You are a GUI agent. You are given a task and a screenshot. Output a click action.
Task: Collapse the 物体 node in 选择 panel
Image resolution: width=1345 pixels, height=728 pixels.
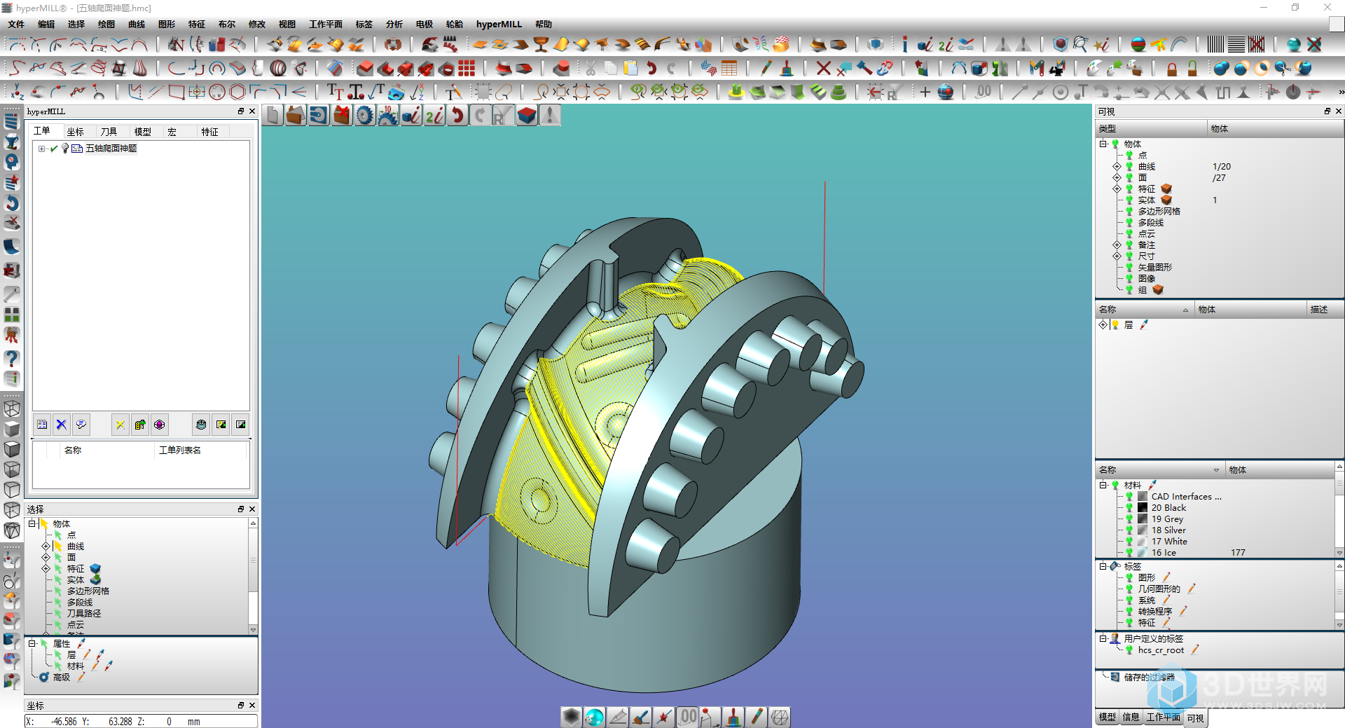32,523
